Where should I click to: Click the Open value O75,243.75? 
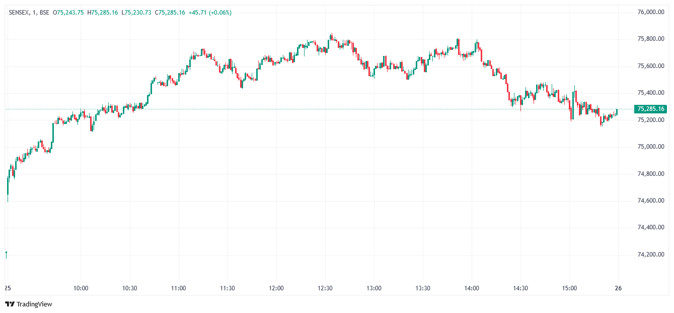tap(68, 12)
